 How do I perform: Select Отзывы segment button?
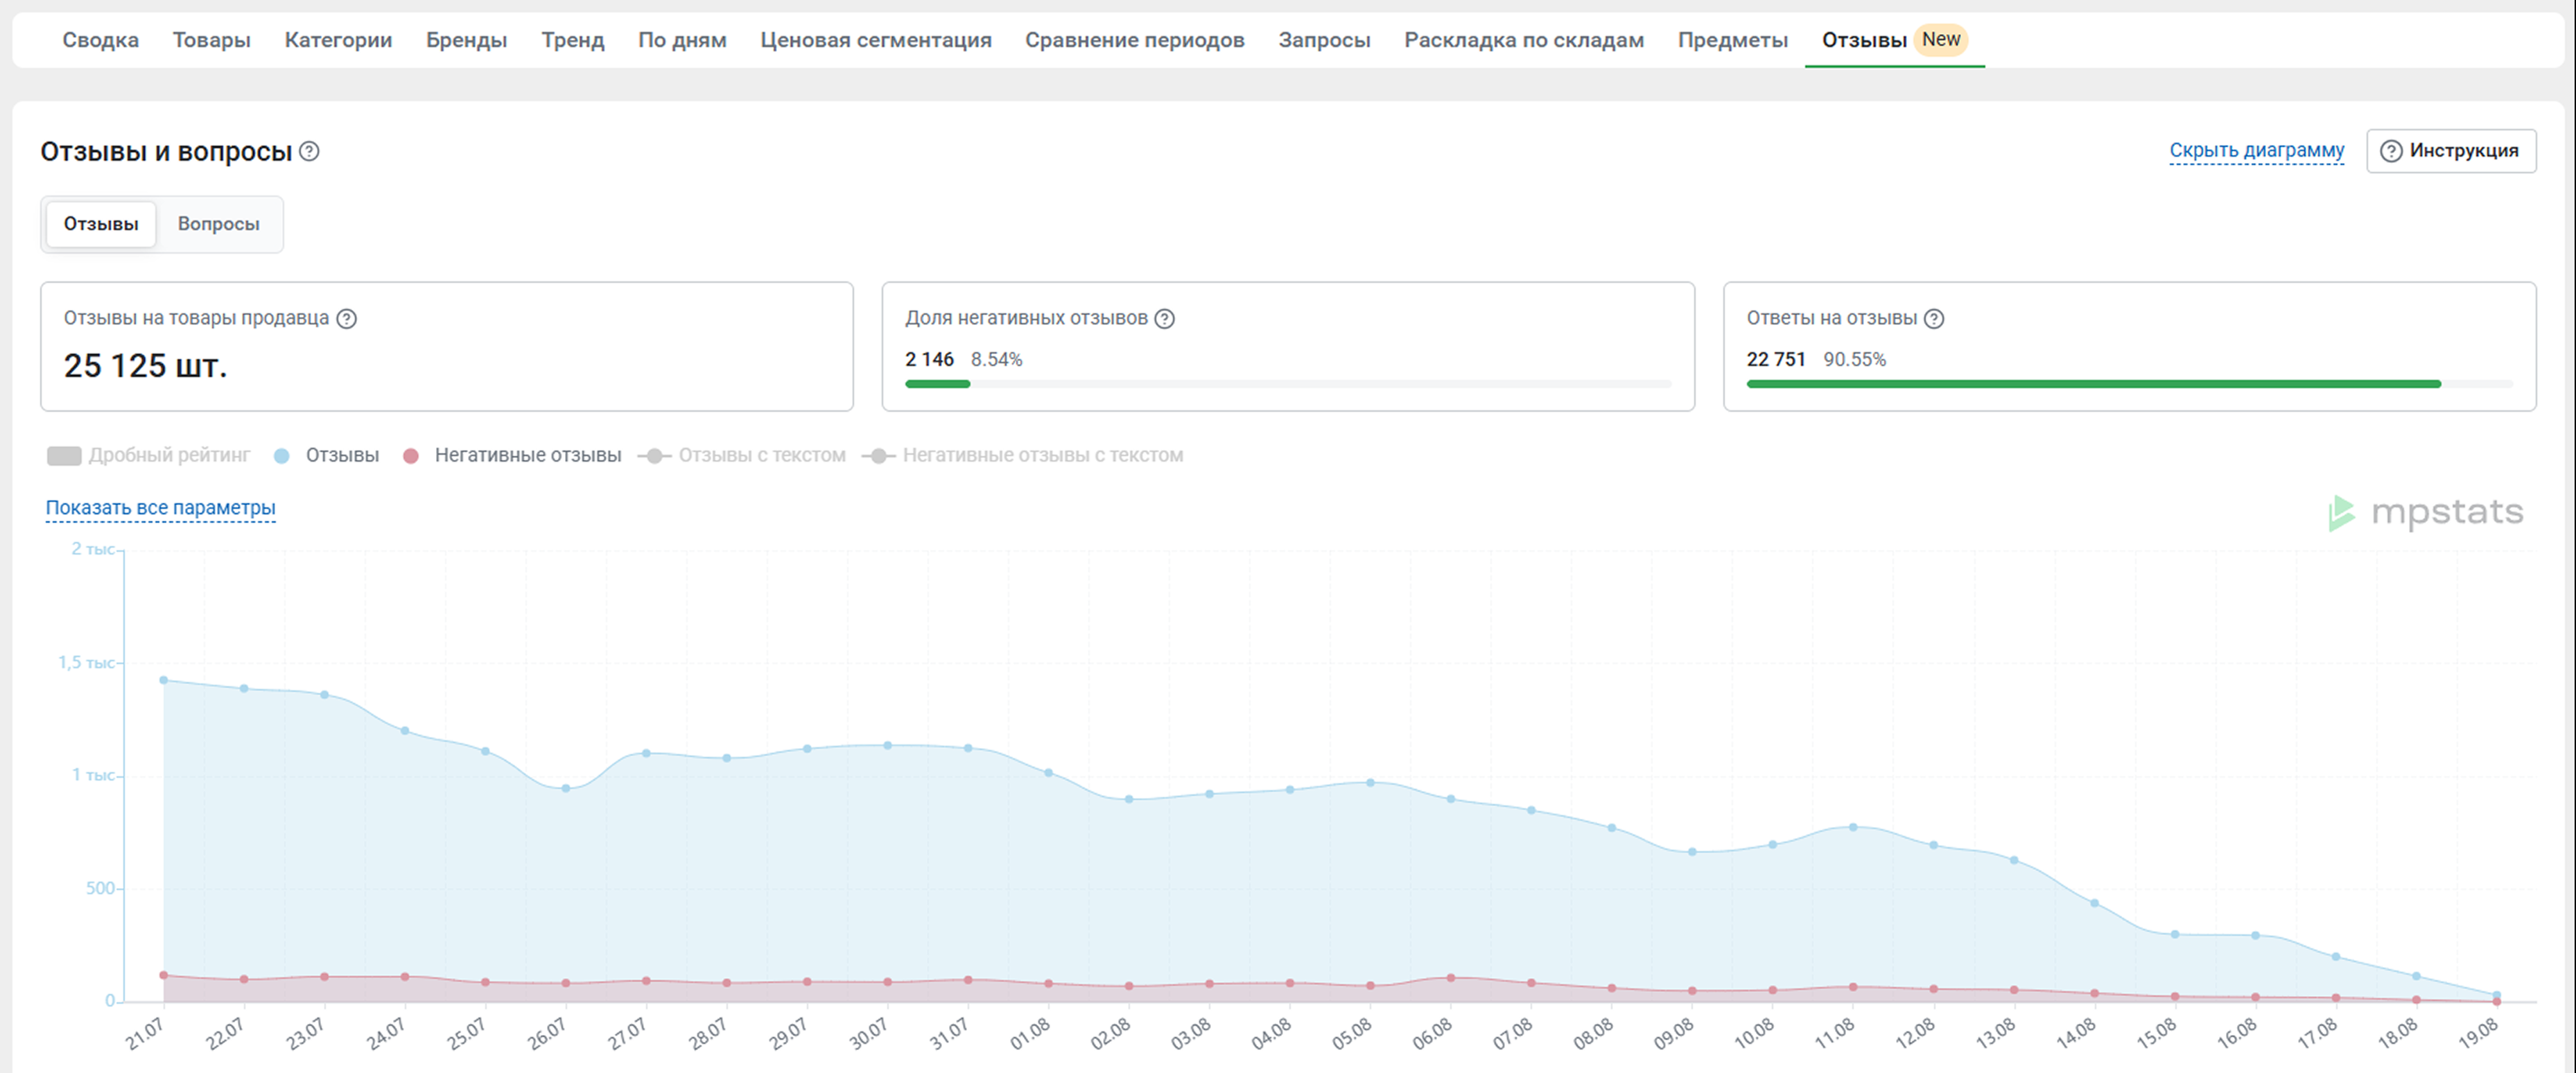101,224
